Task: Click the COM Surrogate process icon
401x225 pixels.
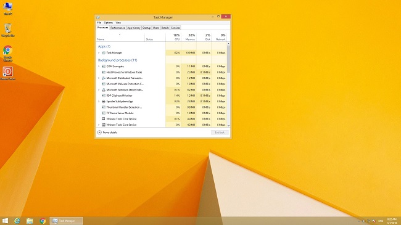Action: [103, 66]
